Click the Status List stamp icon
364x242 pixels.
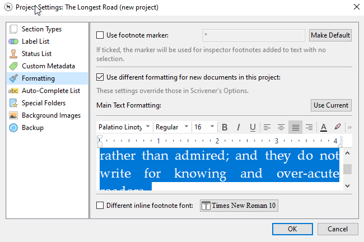click(13, 54)
